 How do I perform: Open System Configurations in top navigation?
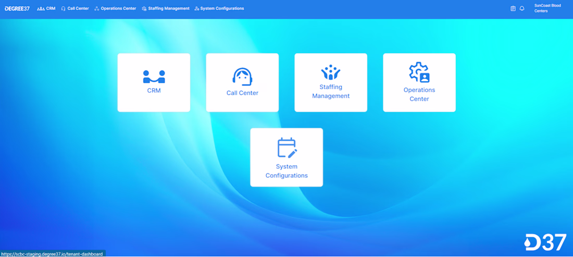219,8
